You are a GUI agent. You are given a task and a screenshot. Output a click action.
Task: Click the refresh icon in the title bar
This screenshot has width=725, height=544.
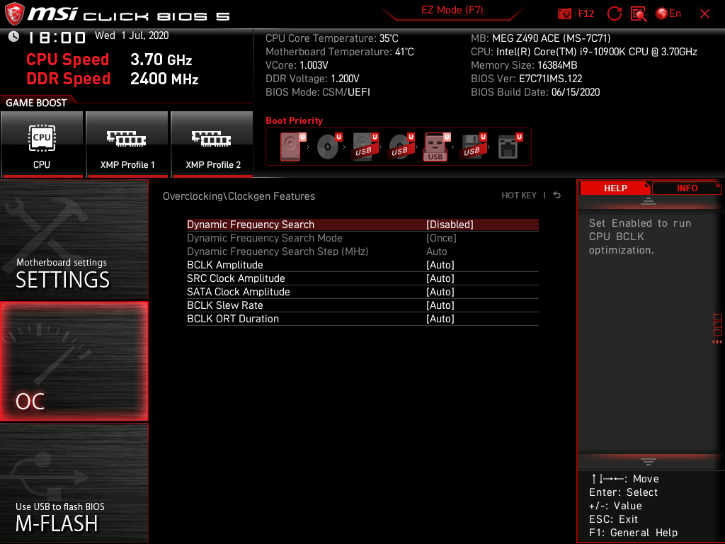(614, 13)
